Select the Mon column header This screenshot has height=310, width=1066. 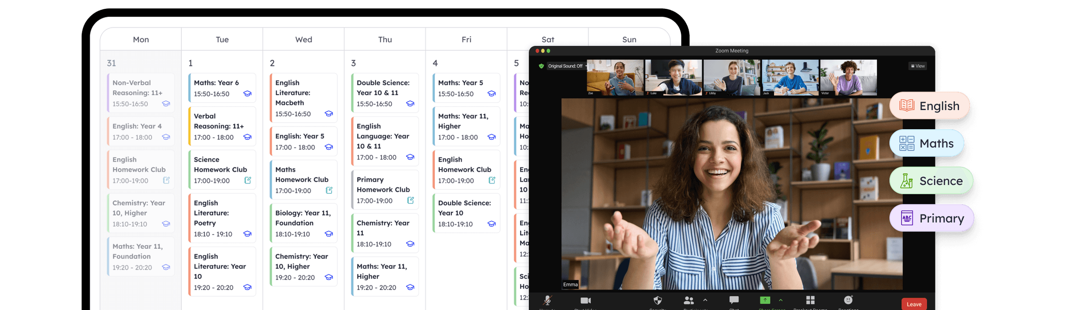click(x=141, y=40)
